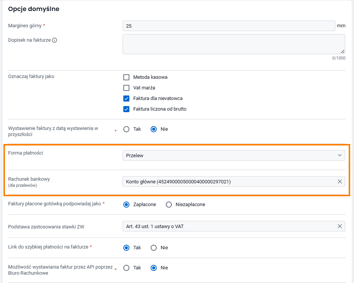Click the Faktura liczona od brutto label

point(160,109)
